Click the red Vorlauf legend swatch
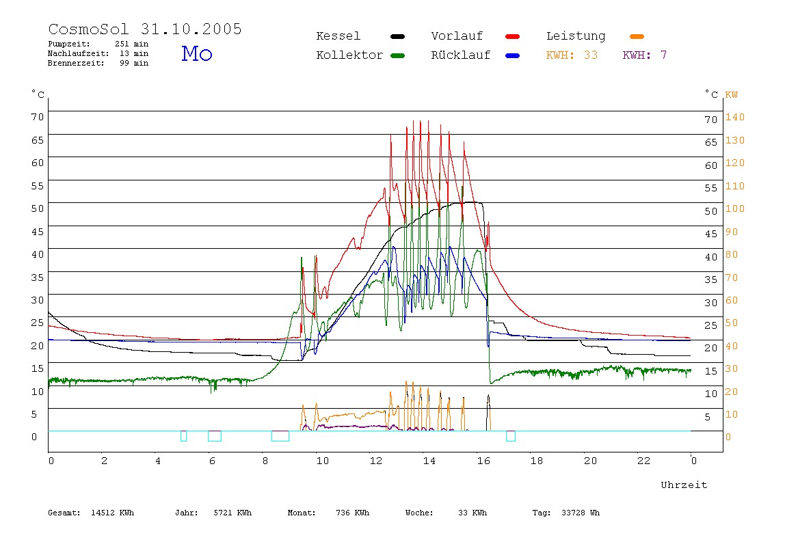785x555 pixels. click(x=513, y=36)
